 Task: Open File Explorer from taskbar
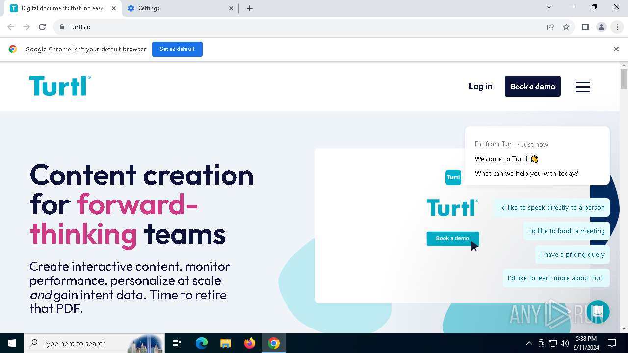225,343
